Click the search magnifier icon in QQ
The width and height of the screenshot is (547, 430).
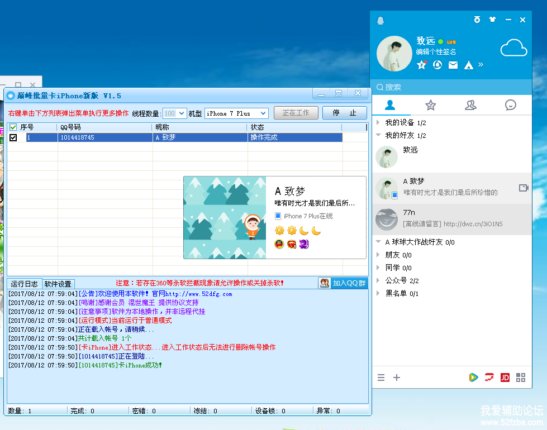coord(380,87)
